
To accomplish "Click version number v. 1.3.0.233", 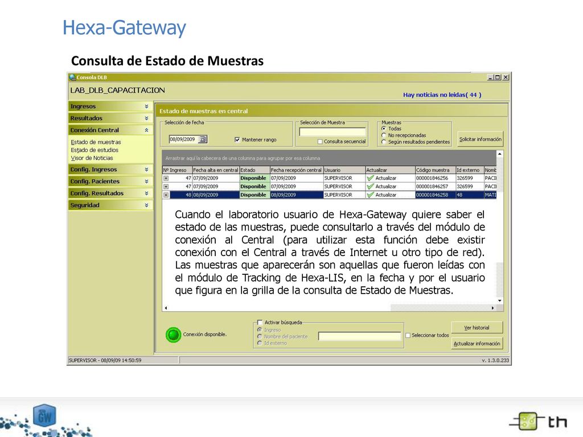I will (x=495, y=360).
